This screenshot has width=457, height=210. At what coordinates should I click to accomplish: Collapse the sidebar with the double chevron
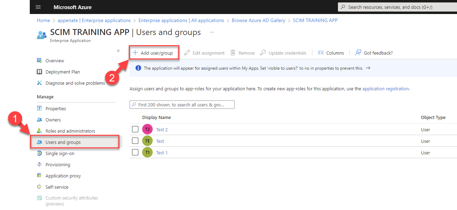[118, 51]
